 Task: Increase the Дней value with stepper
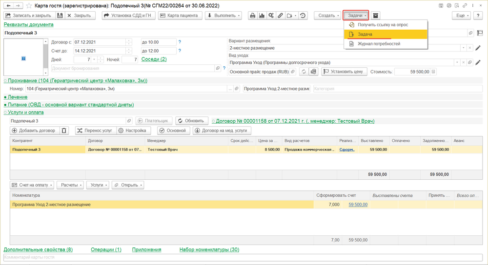pyautogui.click(x=101, y=57)
